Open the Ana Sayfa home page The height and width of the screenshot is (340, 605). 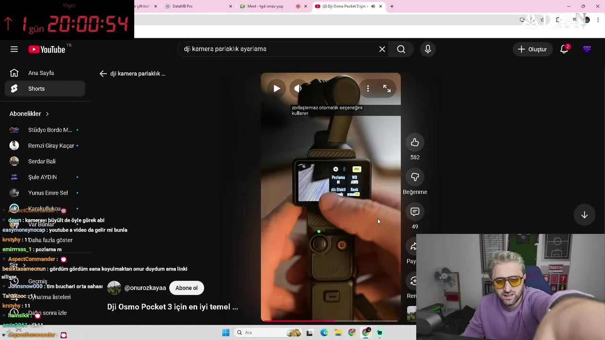point(45,73)
